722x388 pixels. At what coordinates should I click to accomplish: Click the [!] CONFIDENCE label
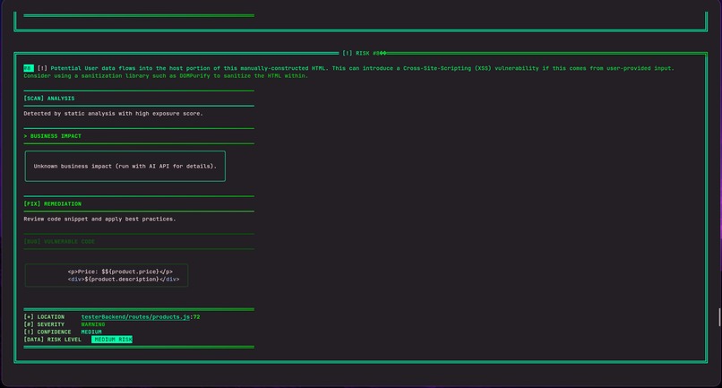coord(47,332)
